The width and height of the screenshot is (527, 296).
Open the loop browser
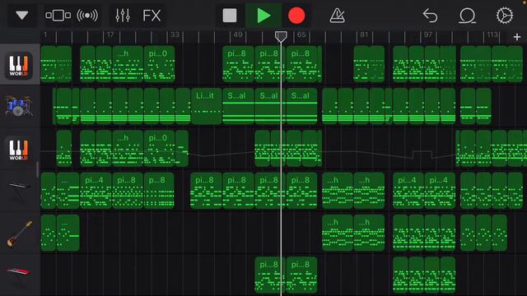467,16
